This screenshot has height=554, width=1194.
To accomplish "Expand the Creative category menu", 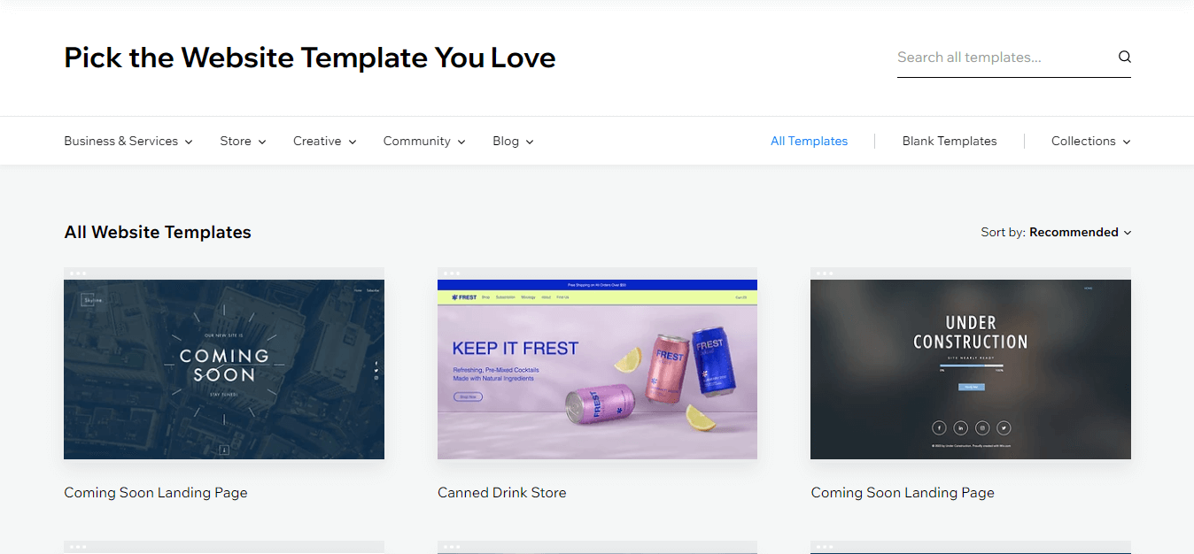I will pos(324,142).
